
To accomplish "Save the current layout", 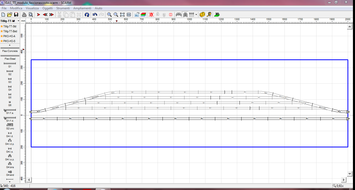I will 16,15.
